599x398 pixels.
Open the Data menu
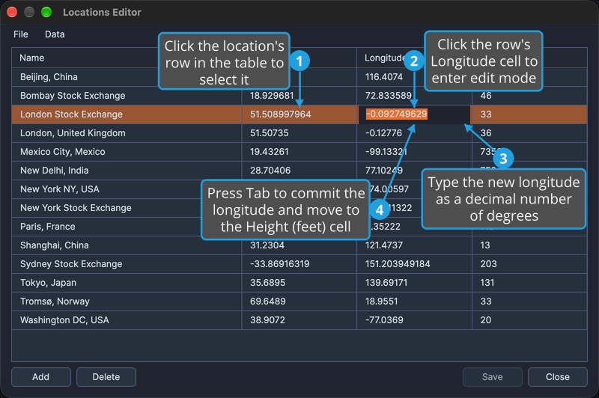click(x=55, y=34)
